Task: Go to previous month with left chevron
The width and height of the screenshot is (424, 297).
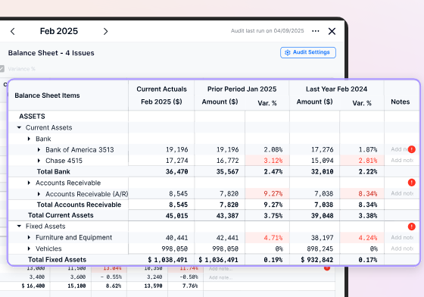Action: click(x=12, y=31)
